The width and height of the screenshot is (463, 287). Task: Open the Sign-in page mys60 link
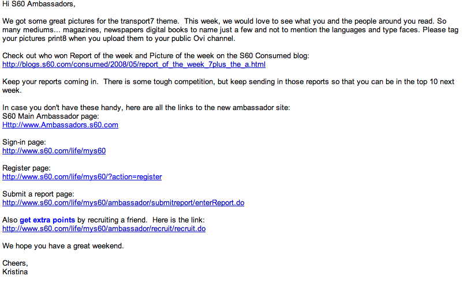54,151
